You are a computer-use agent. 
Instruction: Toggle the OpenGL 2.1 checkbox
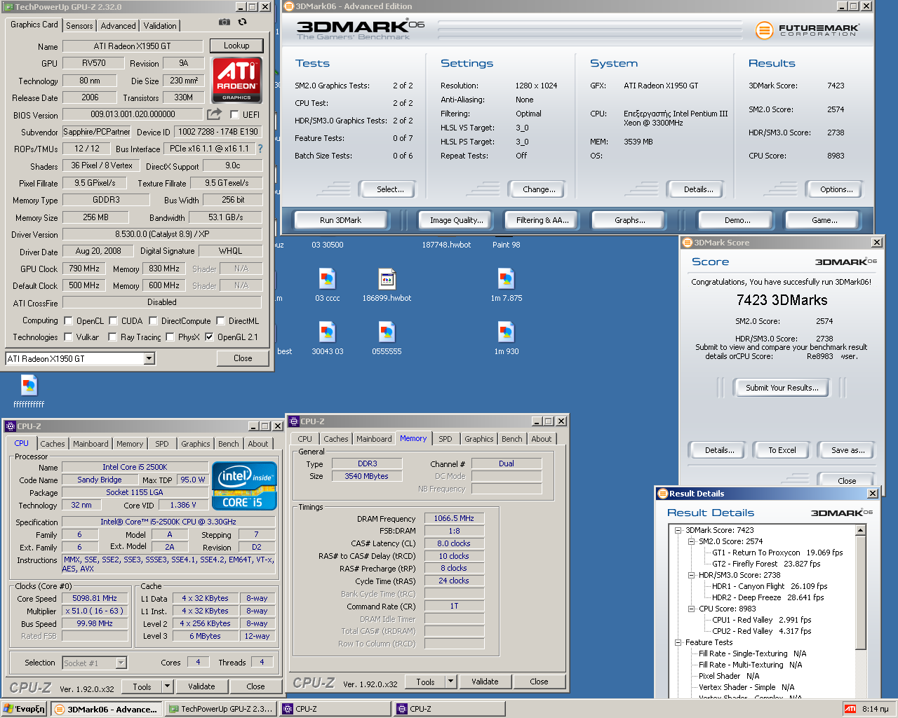click(x=209, y=337)
